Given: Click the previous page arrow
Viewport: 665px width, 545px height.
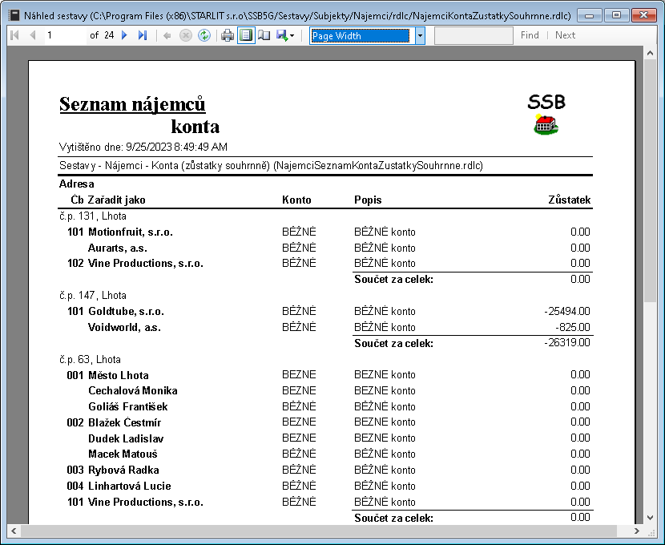Looking at the screenshot, I should coord(33,35).
